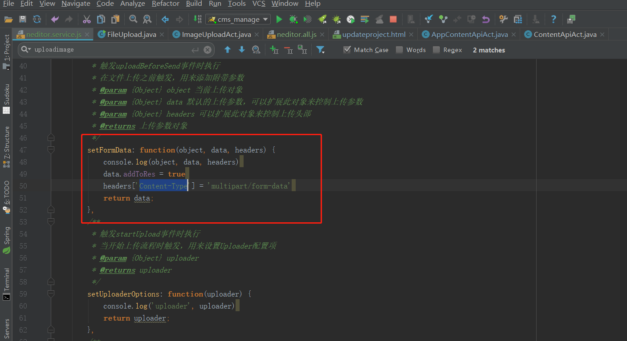Run the cms_manage configuration
Image resolution: width=627 pixels, height=341 pixels.
pyautogui.click(x=279, y=19)
